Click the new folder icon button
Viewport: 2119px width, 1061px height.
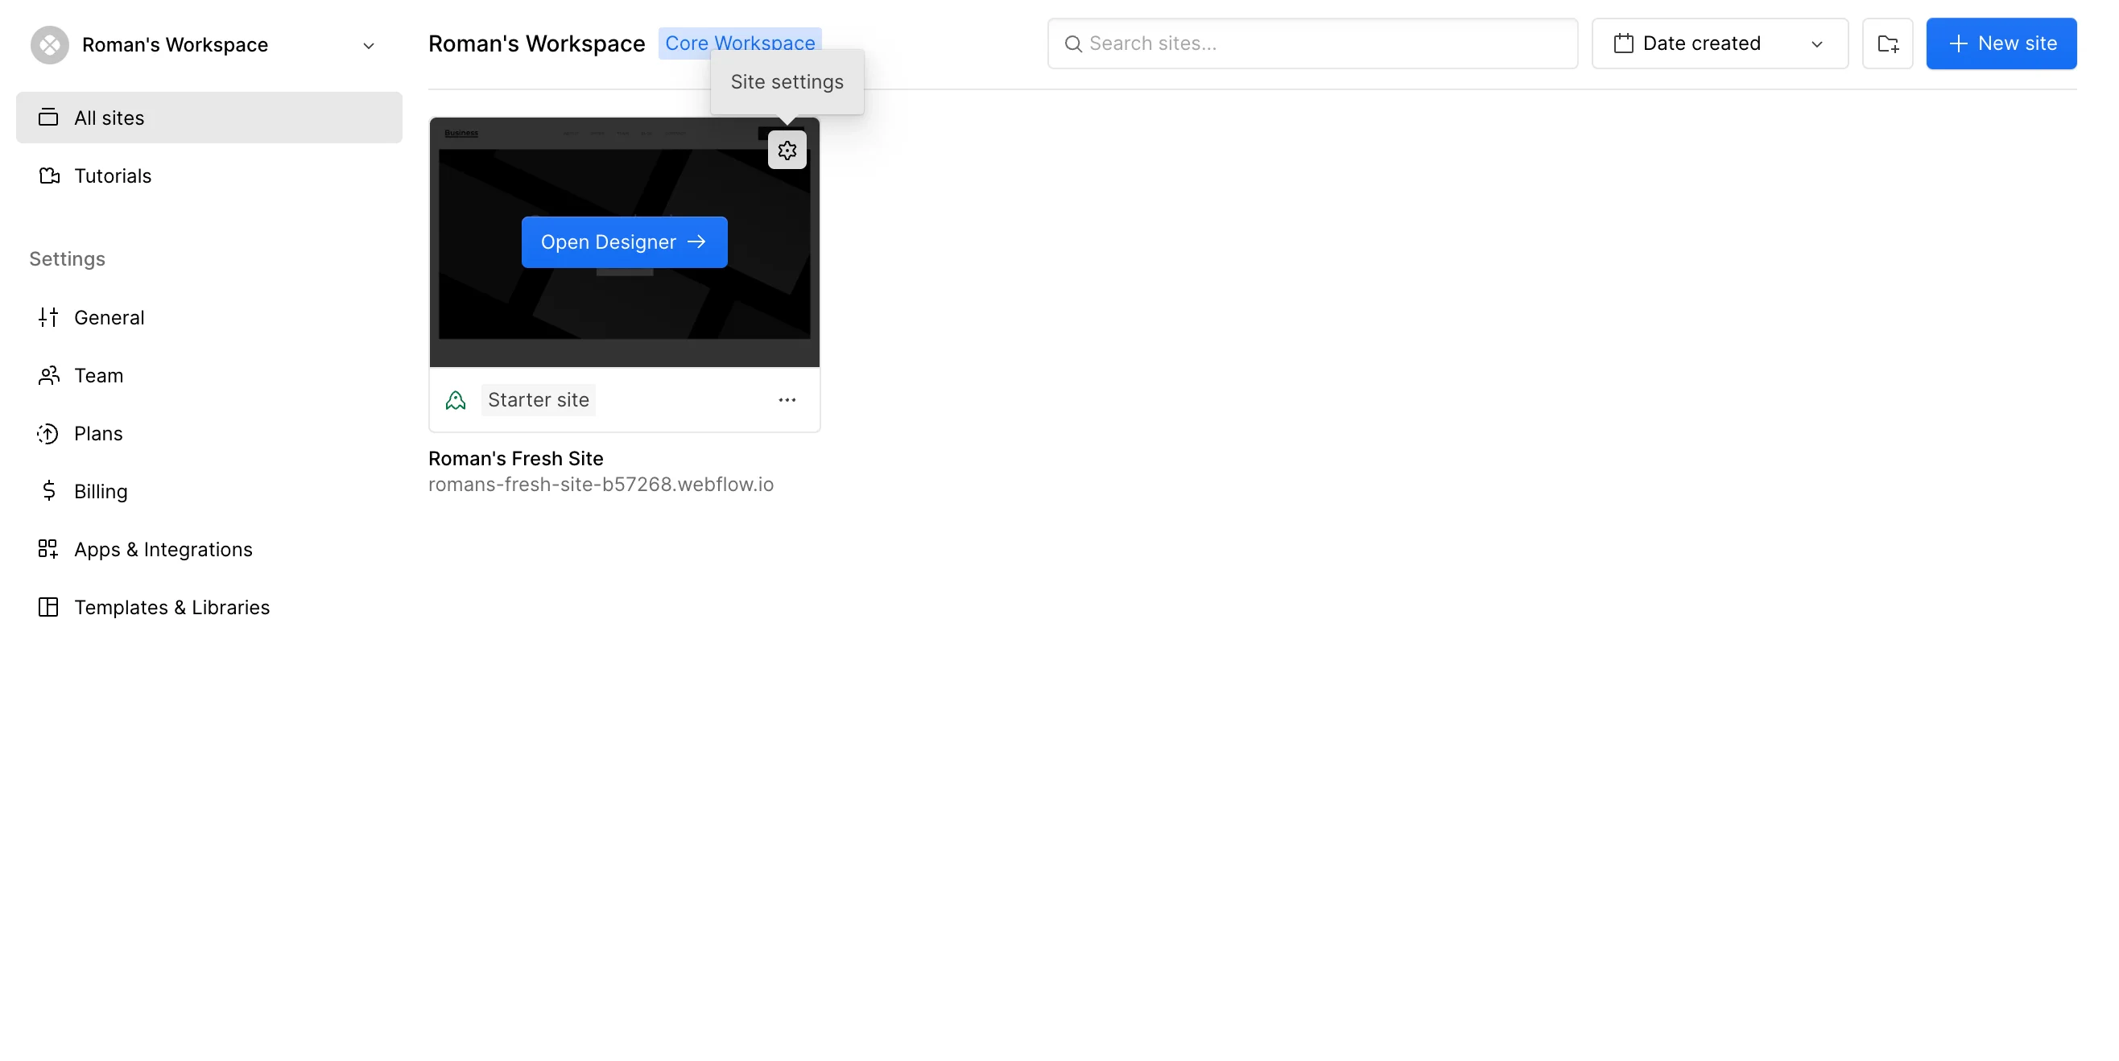click(x=1887, y=43)
